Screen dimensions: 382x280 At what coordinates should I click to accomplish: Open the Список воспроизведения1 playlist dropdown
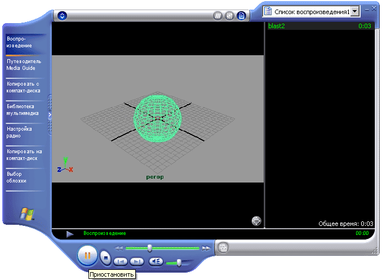354,11
